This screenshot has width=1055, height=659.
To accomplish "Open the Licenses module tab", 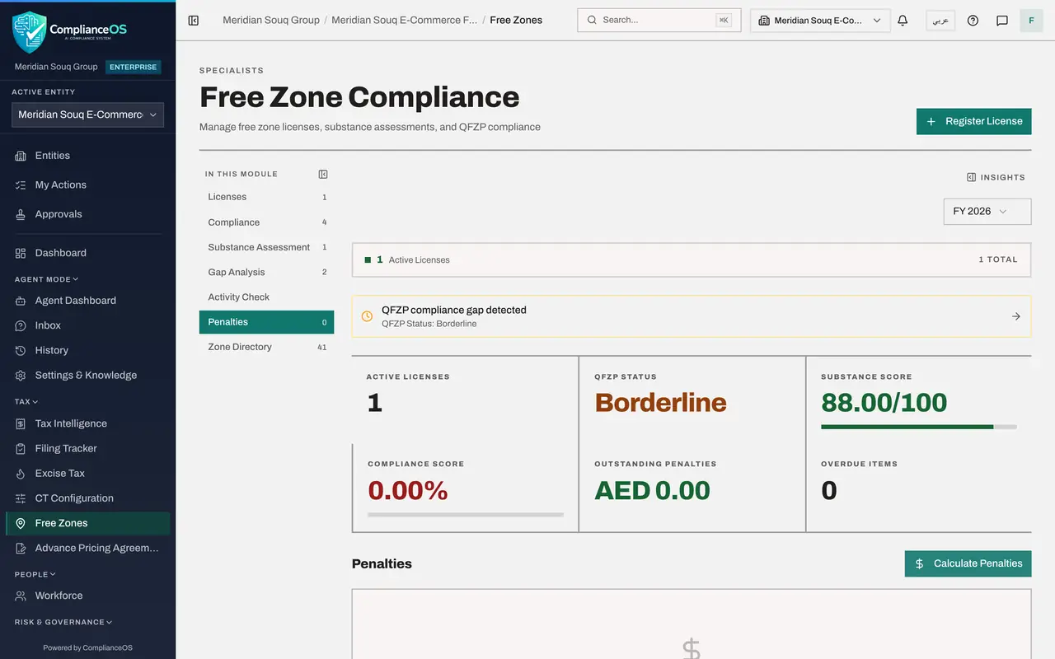I will tap(266, 197).
